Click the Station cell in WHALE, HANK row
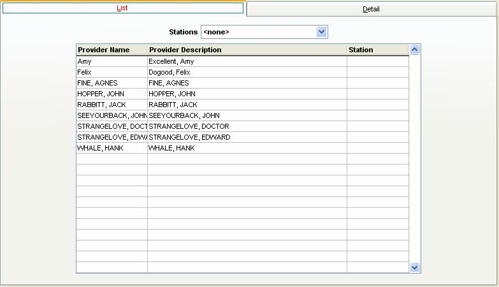This screenshot has height=287, width=499. click(378, 148)
